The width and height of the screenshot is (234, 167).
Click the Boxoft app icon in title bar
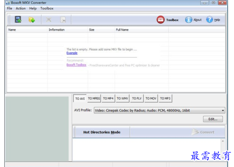(8, 2)
